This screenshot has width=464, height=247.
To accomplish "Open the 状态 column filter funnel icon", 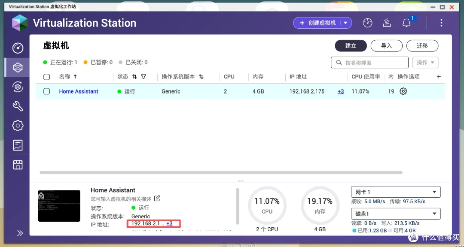I will coord(143,77).
